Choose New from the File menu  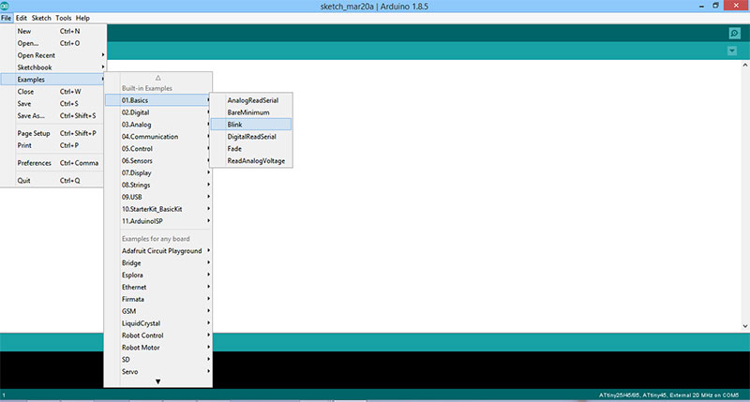(53, 31)
